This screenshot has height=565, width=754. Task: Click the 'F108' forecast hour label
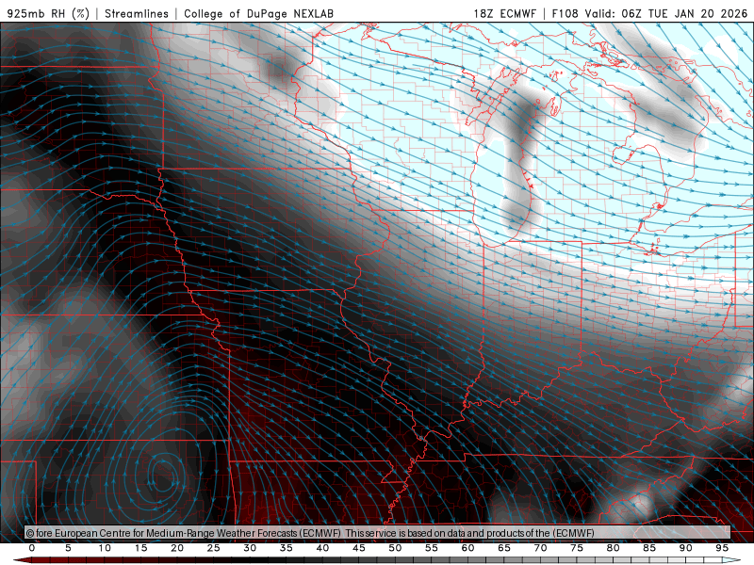tap(565, 13)
